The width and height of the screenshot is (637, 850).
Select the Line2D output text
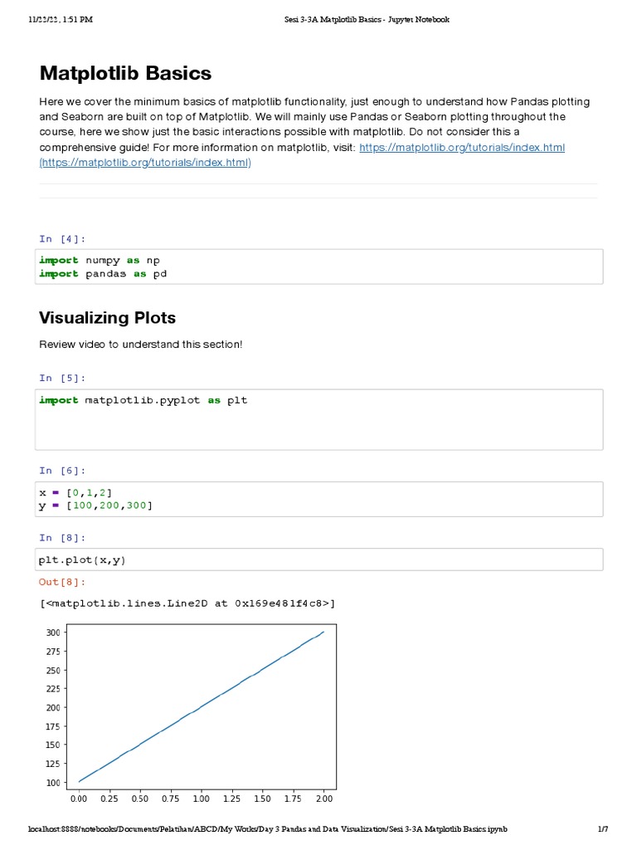click(x=187, y=603)
